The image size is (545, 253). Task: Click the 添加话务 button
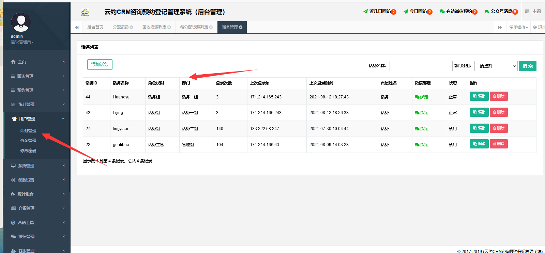[100, 65]
